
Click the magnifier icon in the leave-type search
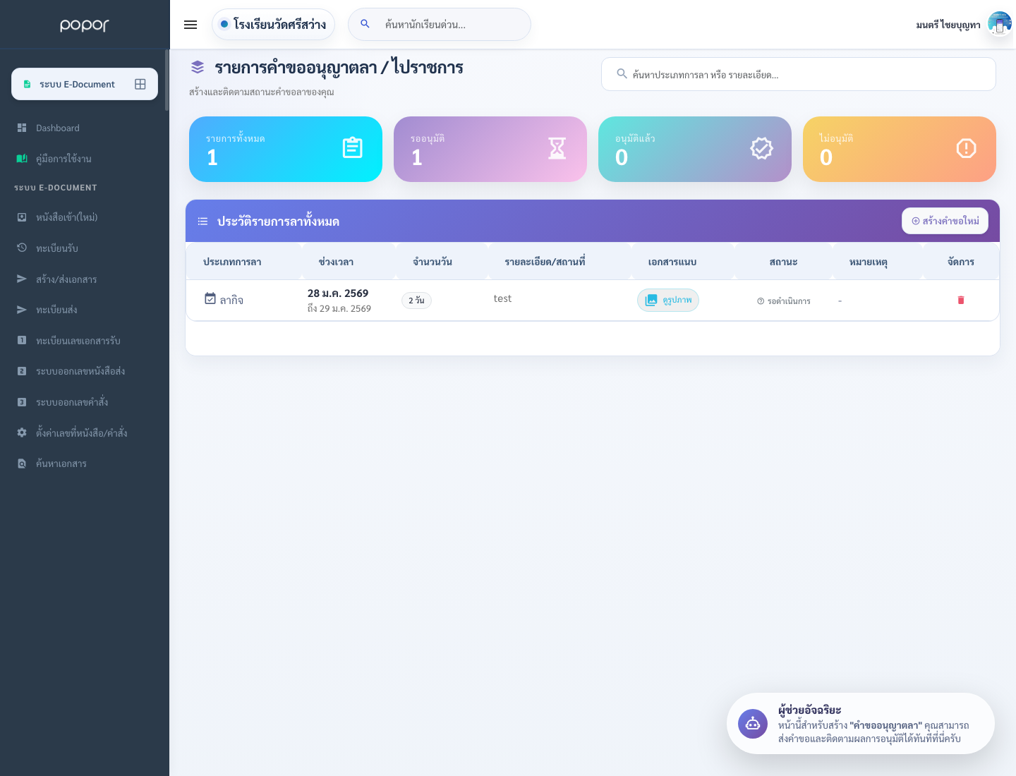(x=622, y=73)
